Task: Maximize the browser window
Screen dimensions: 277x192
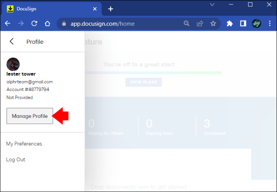Action: coord(250,4)
